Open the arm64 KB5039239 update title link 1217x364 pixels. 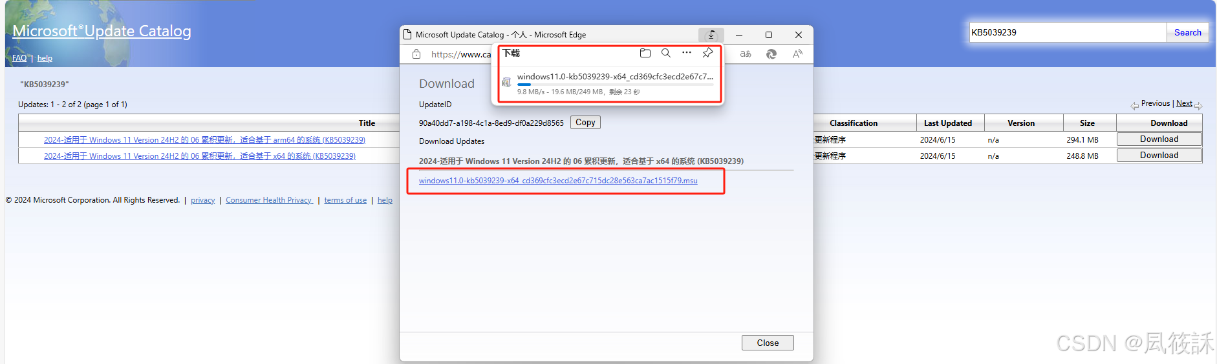click(x=204, y=139)
